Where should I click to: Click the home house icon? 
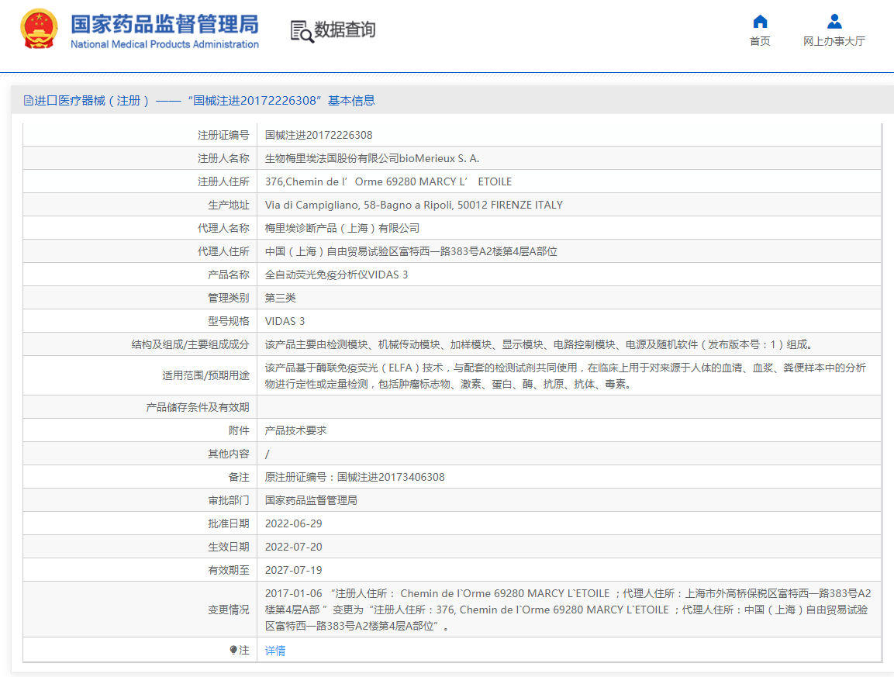click(x=760, y=22)
